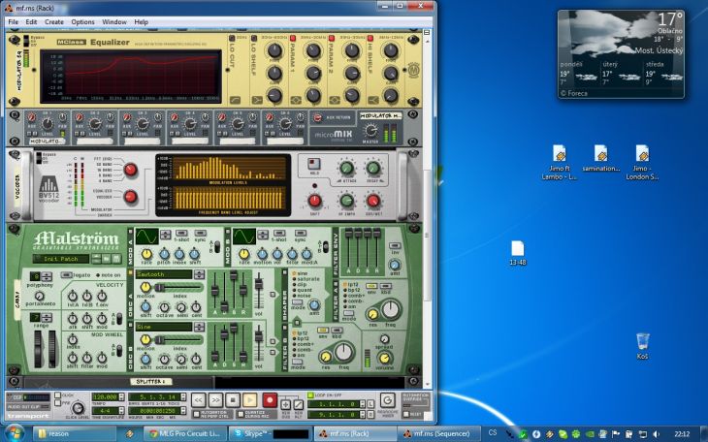Open the Options menu
Viewport: 708px width, 442px height.
click(82, 21)
